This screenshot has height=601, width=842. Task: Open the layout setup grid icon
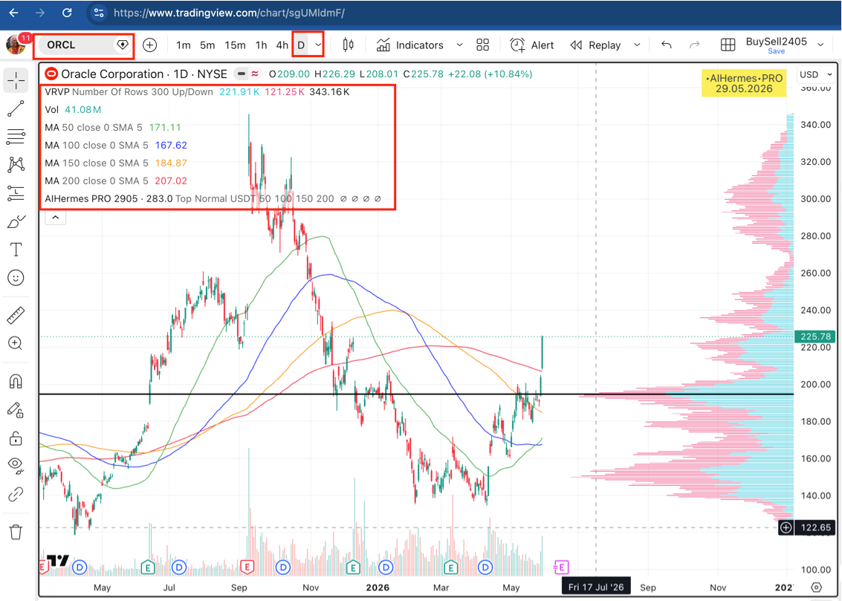[x=728, y=45]
